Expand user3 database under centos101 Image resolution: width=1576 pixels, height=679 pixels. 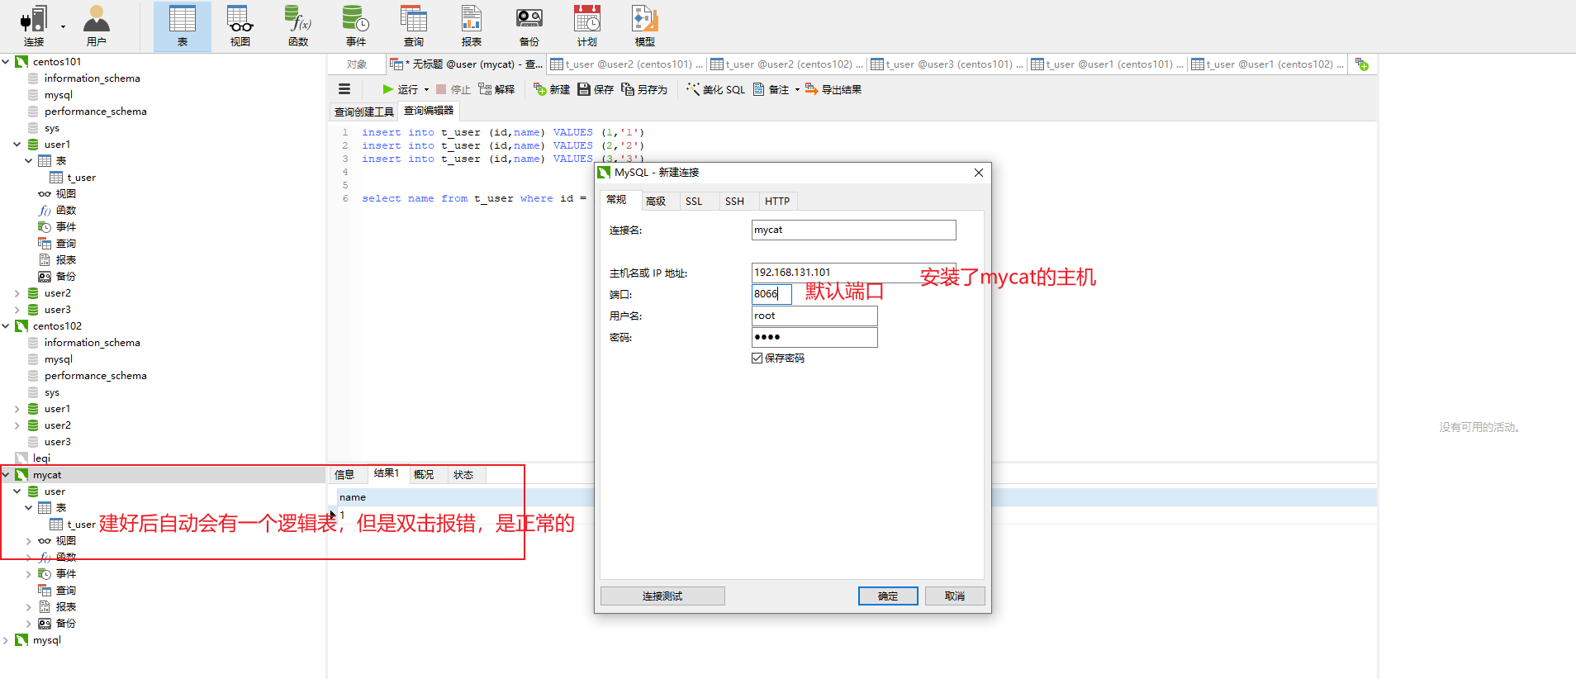click(x=17, y=310)
